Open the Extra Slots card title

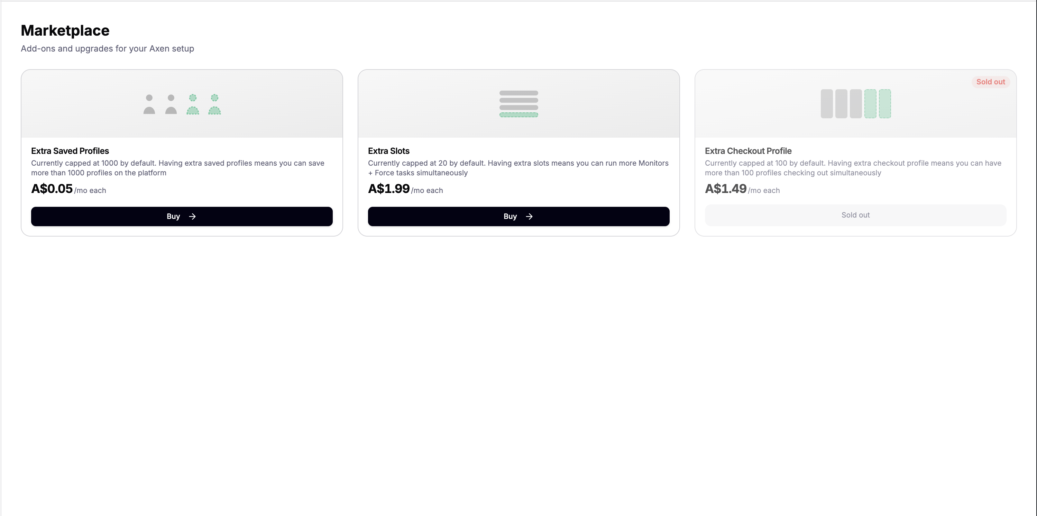(x=388, y=151)
